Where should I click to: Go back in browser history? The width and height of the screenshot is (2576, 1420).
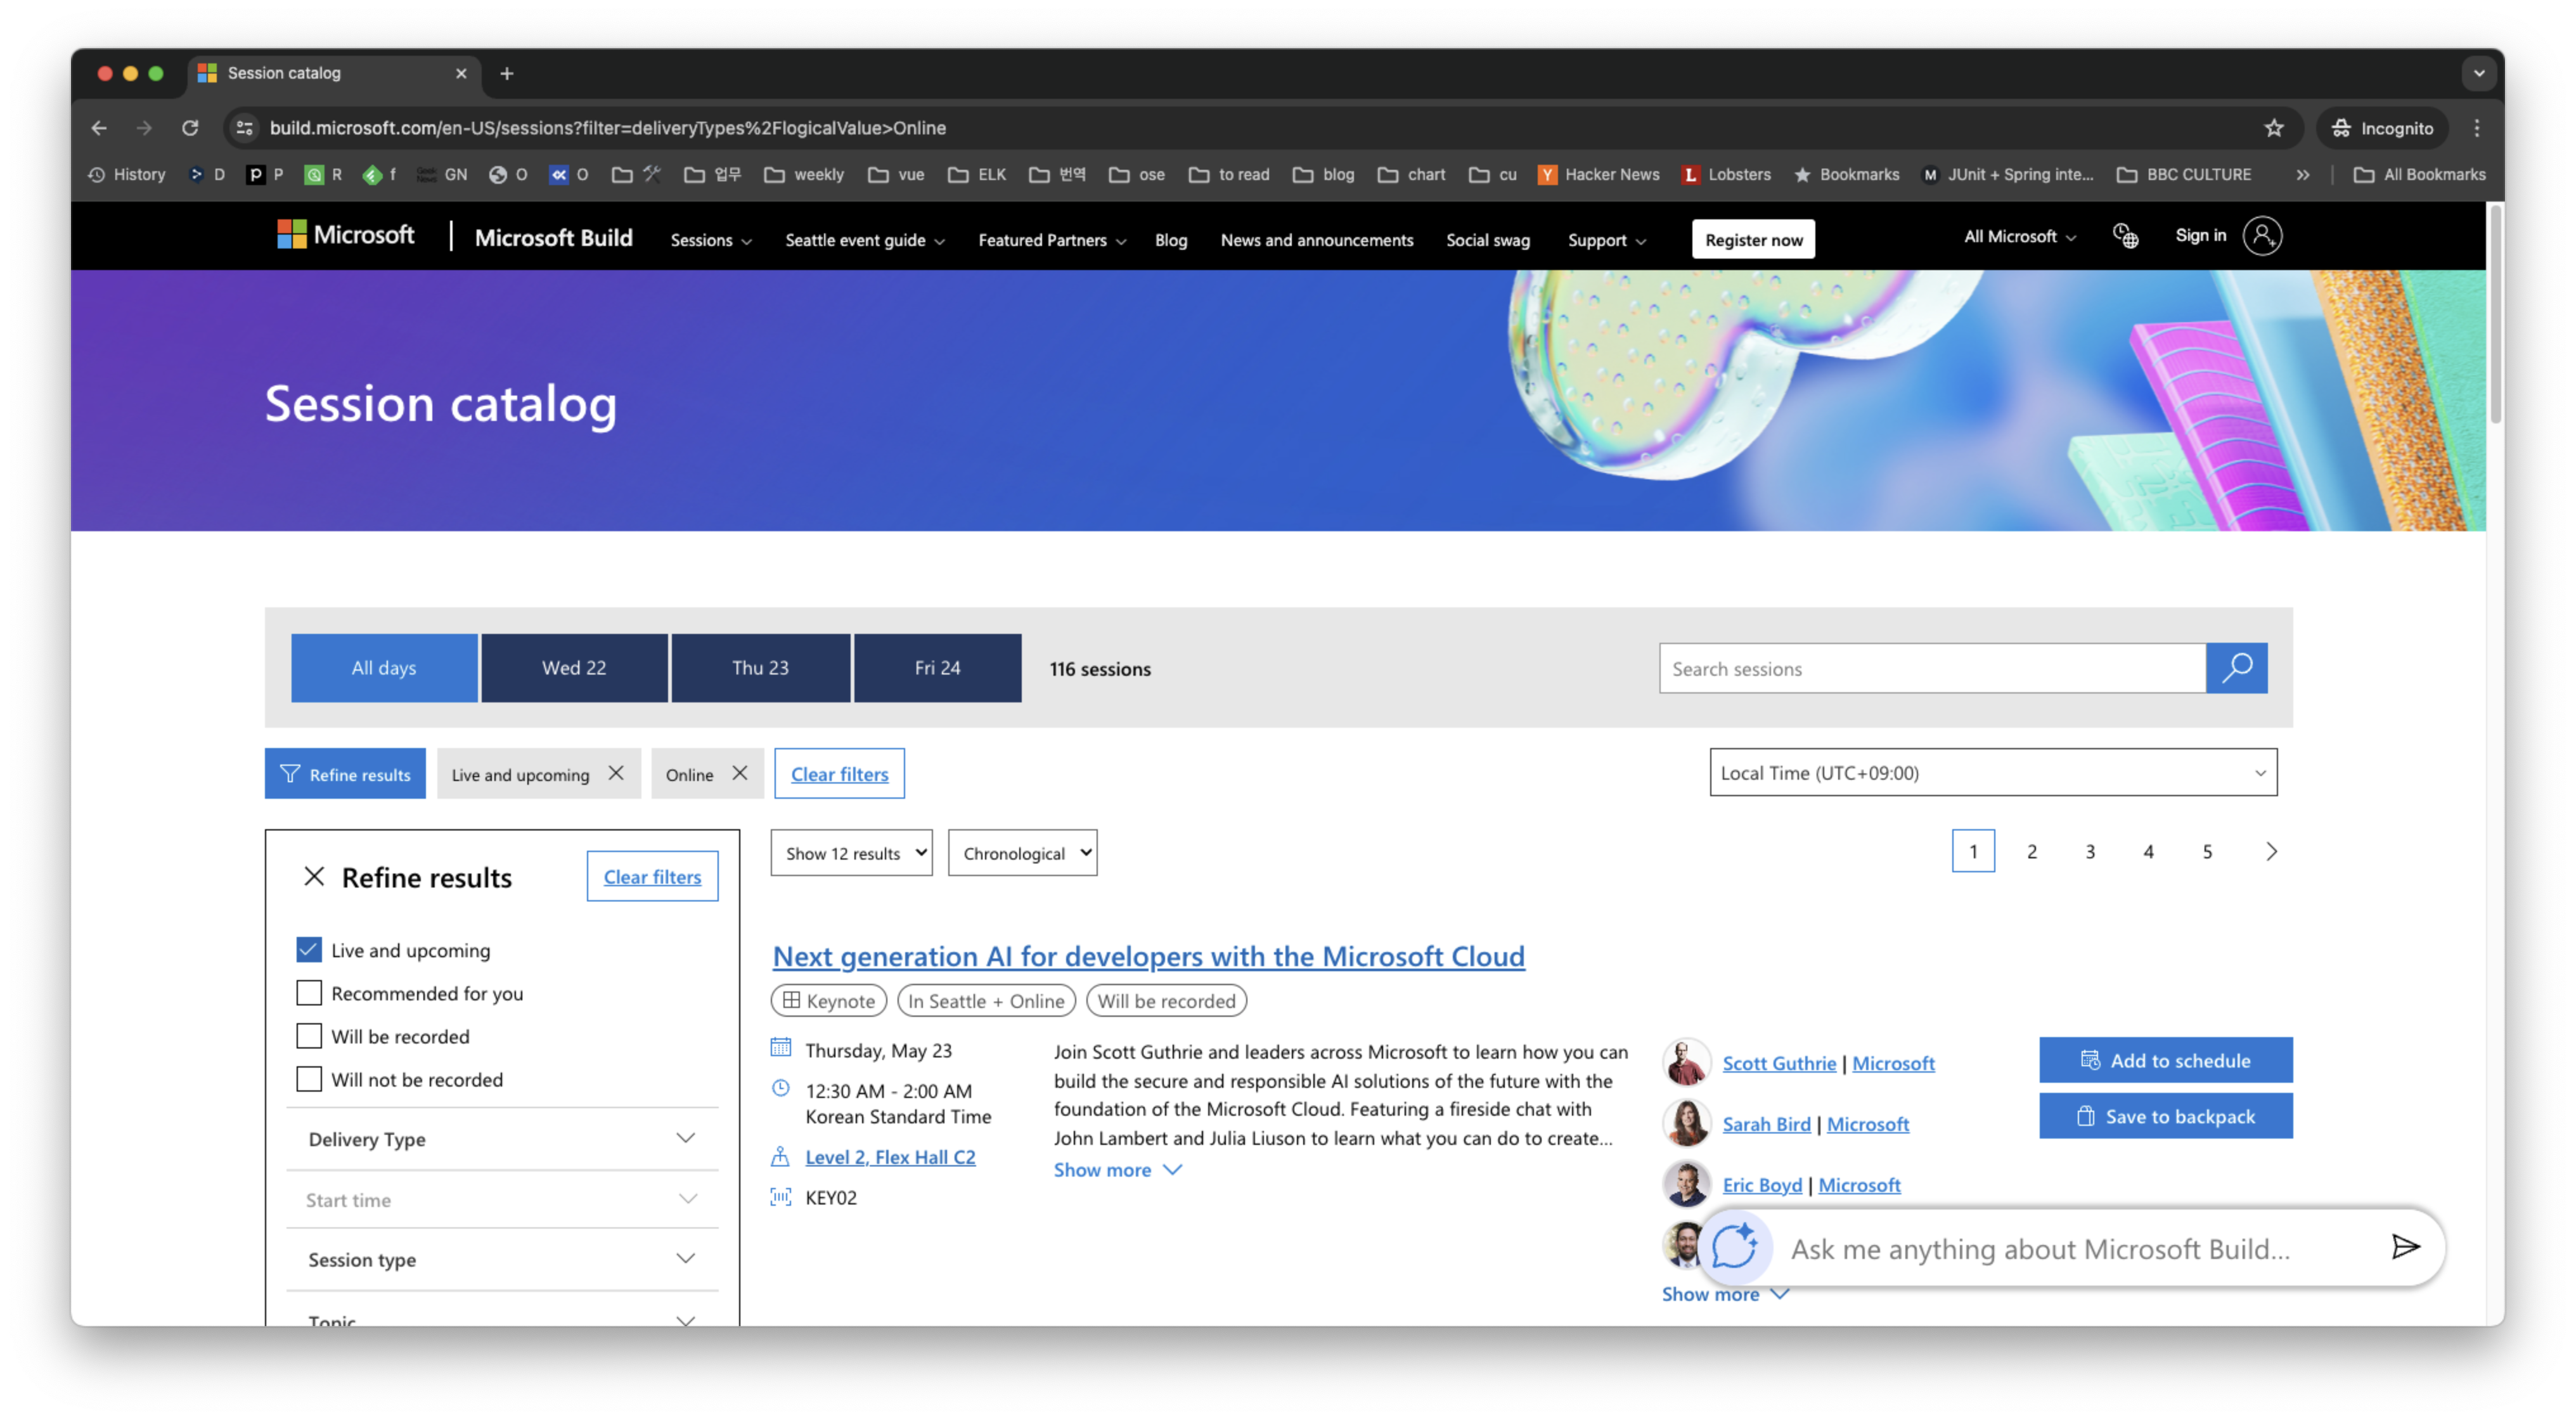click(x=99, y=128)
